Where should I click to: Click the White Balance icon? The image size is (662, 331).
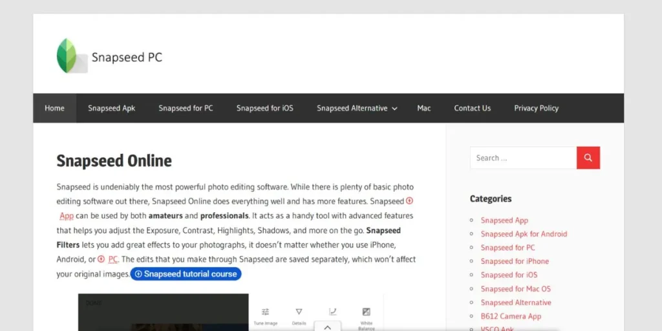(x=367, y=312)
